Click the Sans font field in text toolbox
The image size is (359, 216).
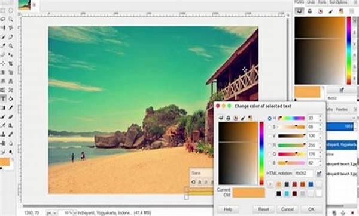click(201, 173)
